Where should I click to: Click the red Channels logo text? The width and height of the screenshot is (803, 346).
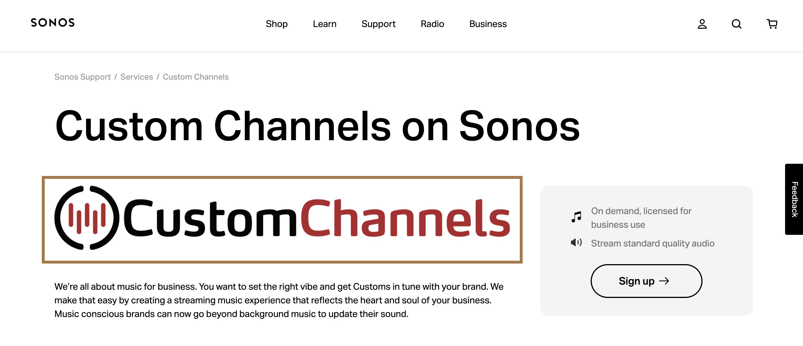coord(405,218)
